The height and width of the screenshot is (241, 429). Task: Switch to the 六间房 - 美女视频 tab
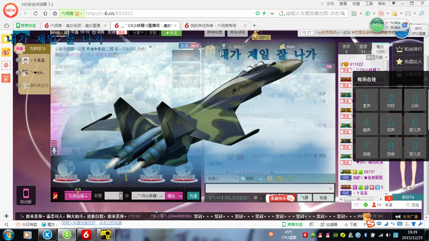coord(75,25)
